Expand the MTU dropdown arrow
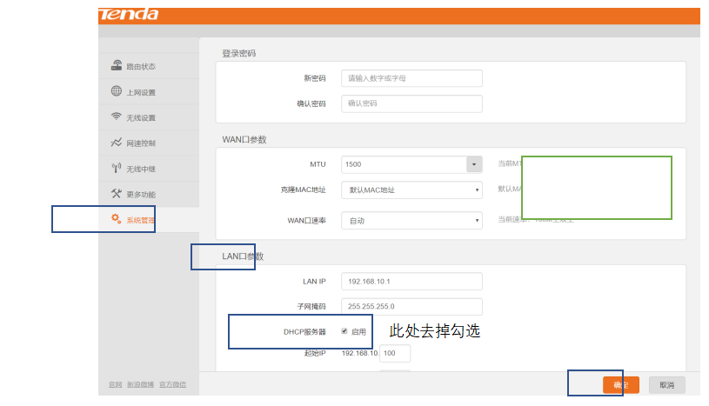Viewport: 709px width, 406px height. pos(474,164)
